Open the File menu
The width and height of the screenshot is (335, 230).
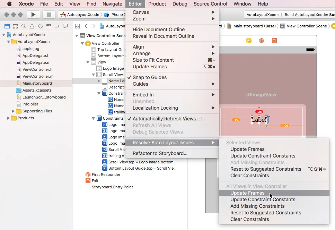coord(44,4)
